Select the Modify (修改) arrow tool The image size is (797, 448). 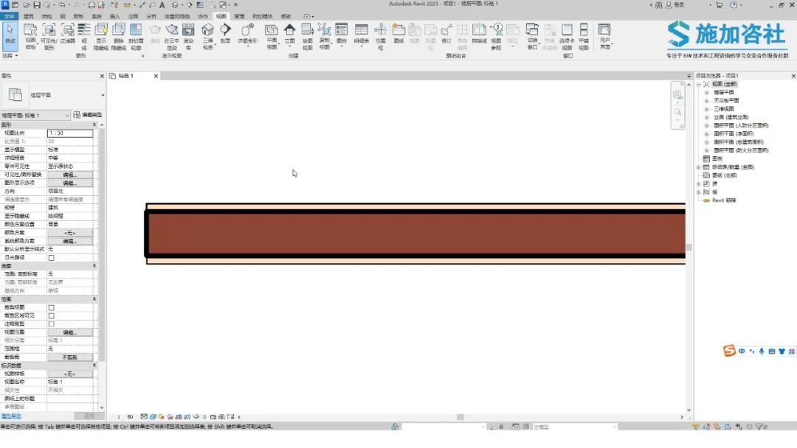point(10,34)
